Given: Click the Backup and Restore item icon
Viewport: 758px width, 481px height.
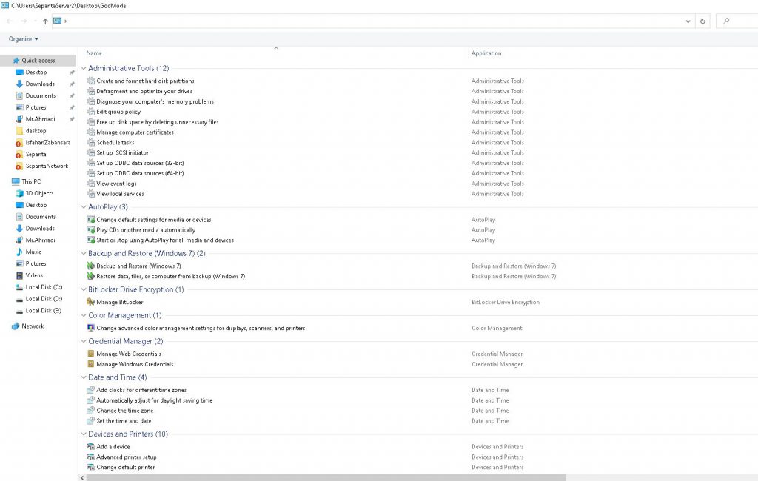Looking at the screenshot, I should point(91,266).
